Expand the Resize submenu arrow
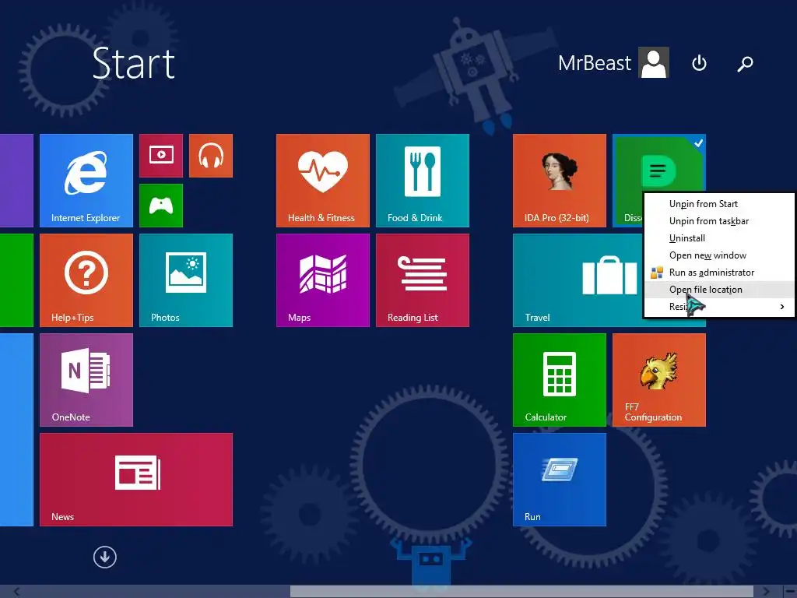 click(782, 307)
